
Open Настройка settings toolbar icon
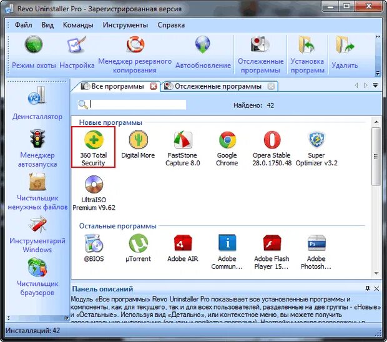(x=77, y=45)
